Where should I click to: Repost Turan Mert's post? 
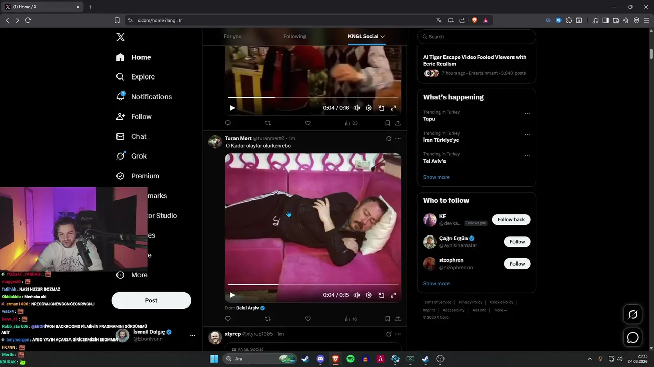[268, 319]
